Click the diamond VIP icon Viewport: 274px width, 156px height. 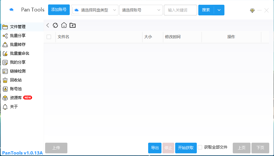252,11
